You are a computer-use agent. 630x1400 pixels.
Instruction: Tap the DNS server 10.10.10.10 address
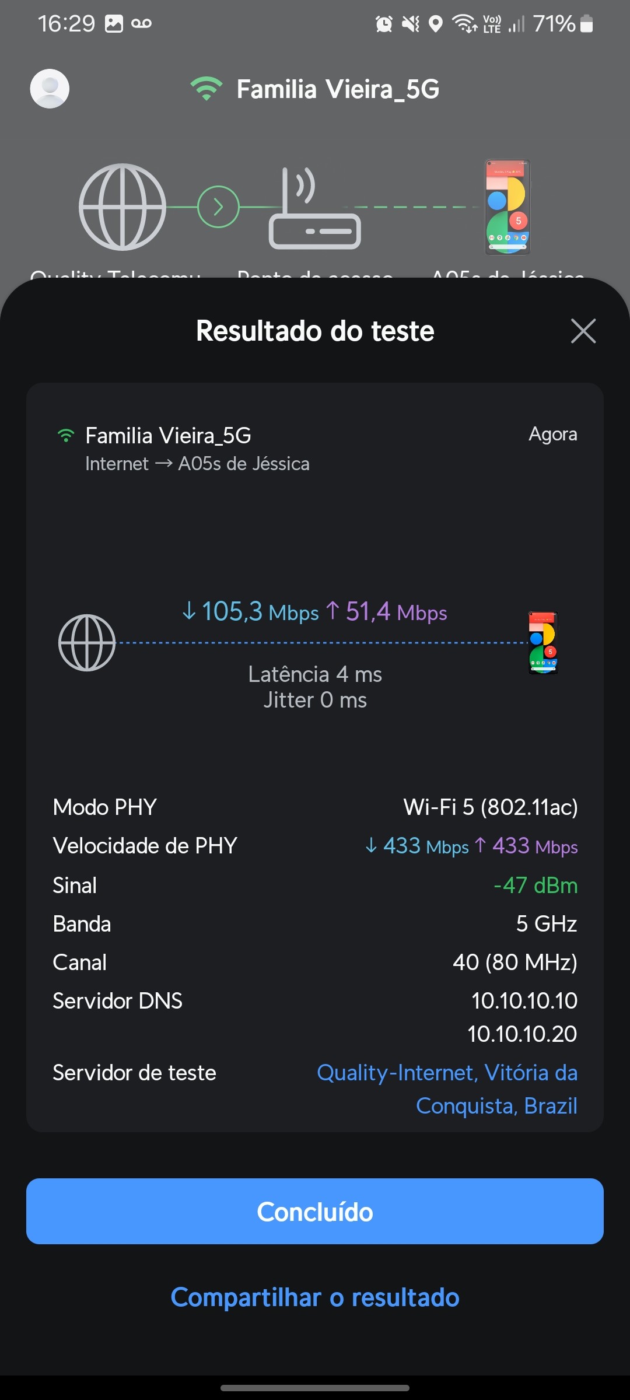(x=524, y=1000)
